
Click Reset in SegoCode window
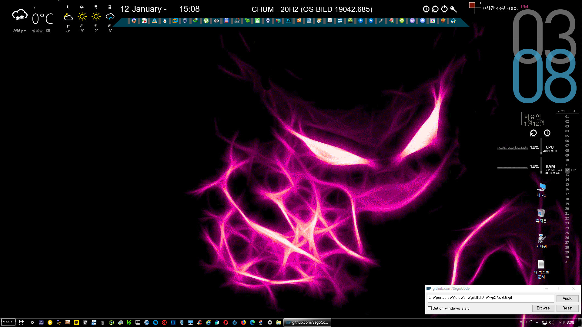pyautogui.click(x=567, y=308)
